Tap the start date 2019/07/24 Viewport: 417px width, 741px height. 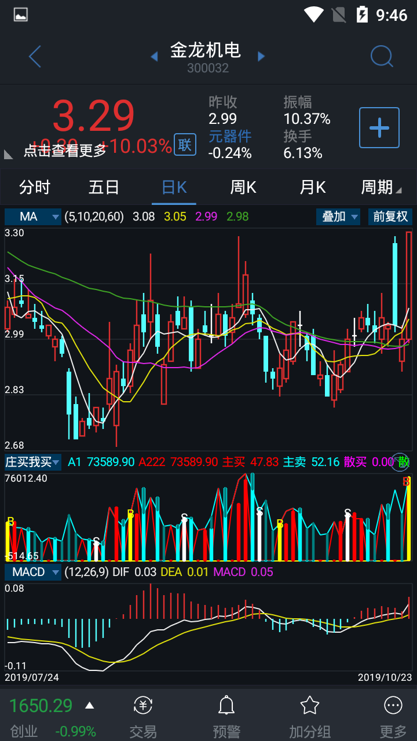click(x=32, y=677)
